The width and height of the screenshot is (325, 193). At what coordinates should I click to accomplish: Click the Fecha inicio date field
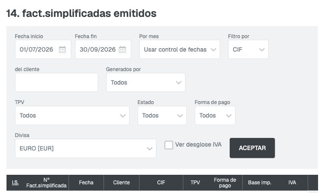tap(43, 49)
